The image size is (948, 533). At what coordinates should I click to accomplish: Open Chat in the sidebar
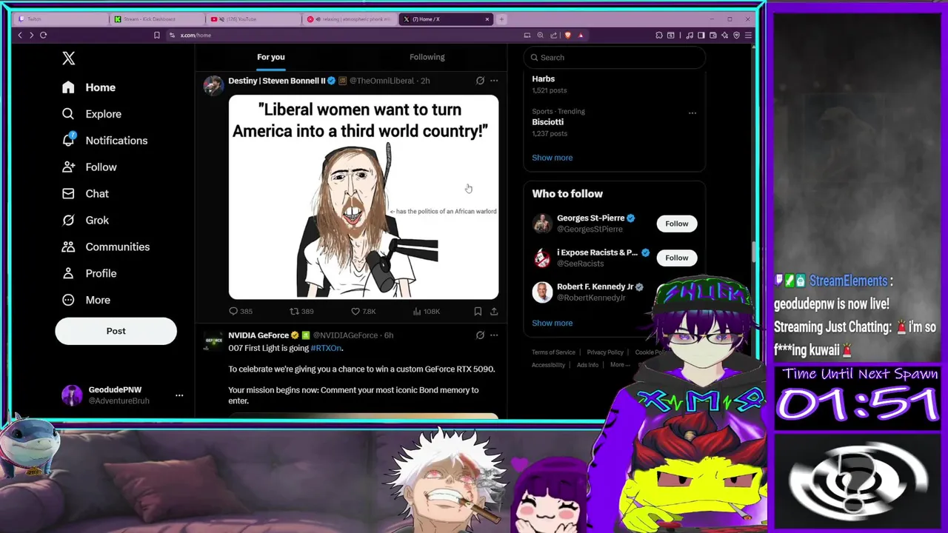85,194
